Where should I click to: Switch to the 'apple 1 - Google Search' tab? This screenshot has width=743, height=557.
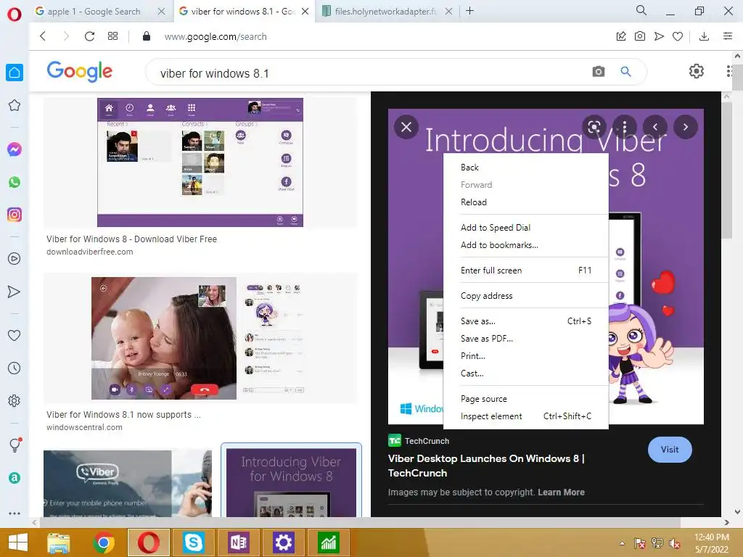(94, 12)
